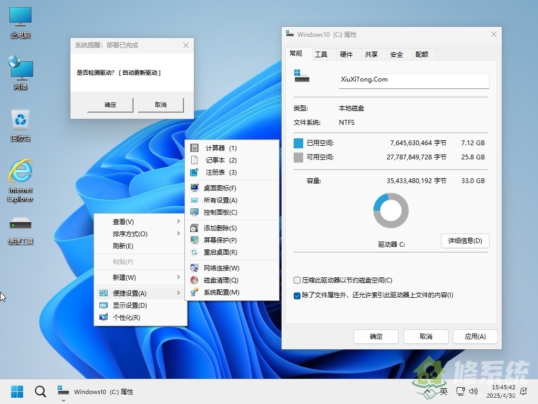Click the 英 input method indicator
Viewport: 538px width, 404px height.
click(x=443, y=391)
